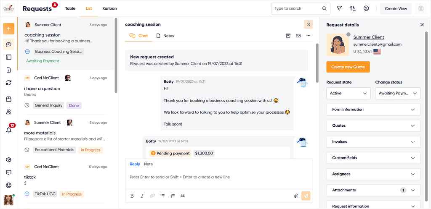
Task: Open the Requests chat icon in sidebar
Action: click(x=9, y=44)
